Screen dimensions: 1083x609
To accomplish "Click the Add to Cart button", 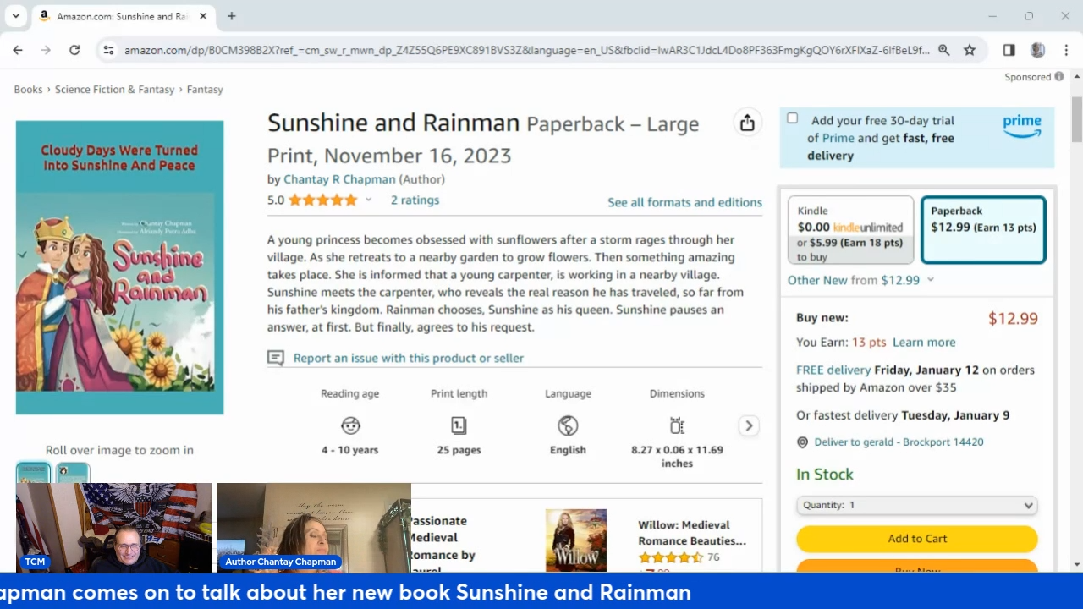I will 916,539.
